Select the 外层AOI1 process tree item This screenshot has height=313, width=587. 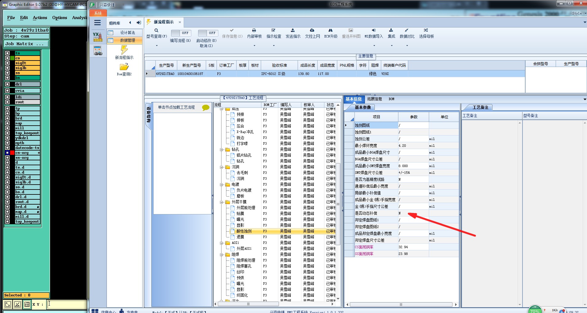pos(244,249)
